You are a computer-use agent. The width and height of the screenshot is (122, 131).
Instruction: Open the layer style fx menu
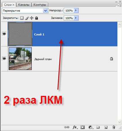coord(75,127)
